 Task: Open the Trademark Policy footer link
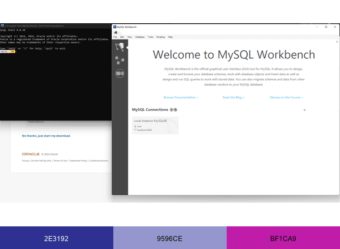[78, 161]
